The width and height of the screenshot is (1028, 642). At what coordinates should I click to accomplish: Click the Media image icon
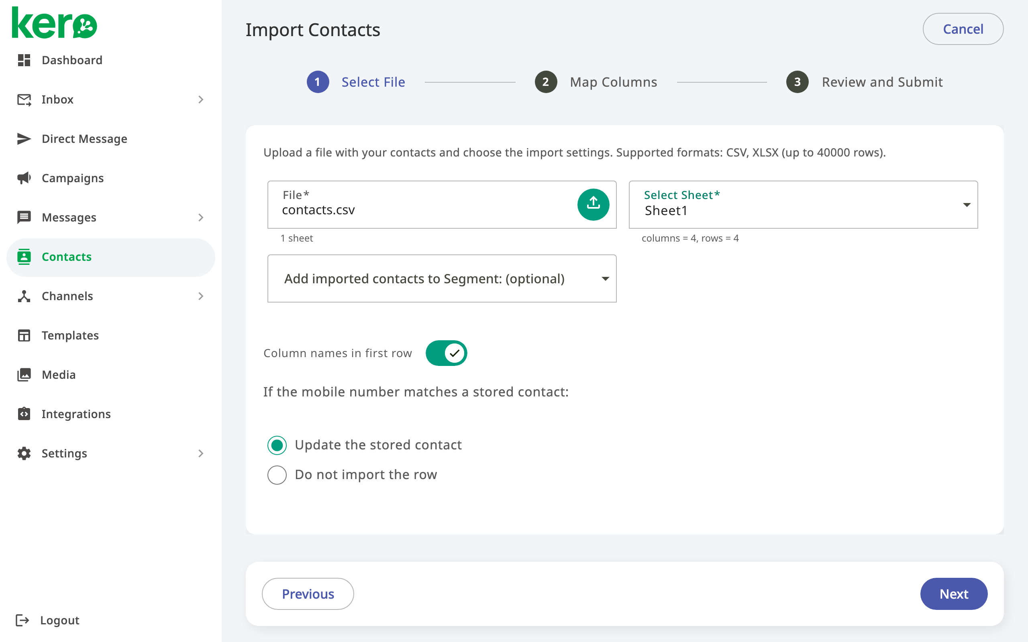pos(24,374)
